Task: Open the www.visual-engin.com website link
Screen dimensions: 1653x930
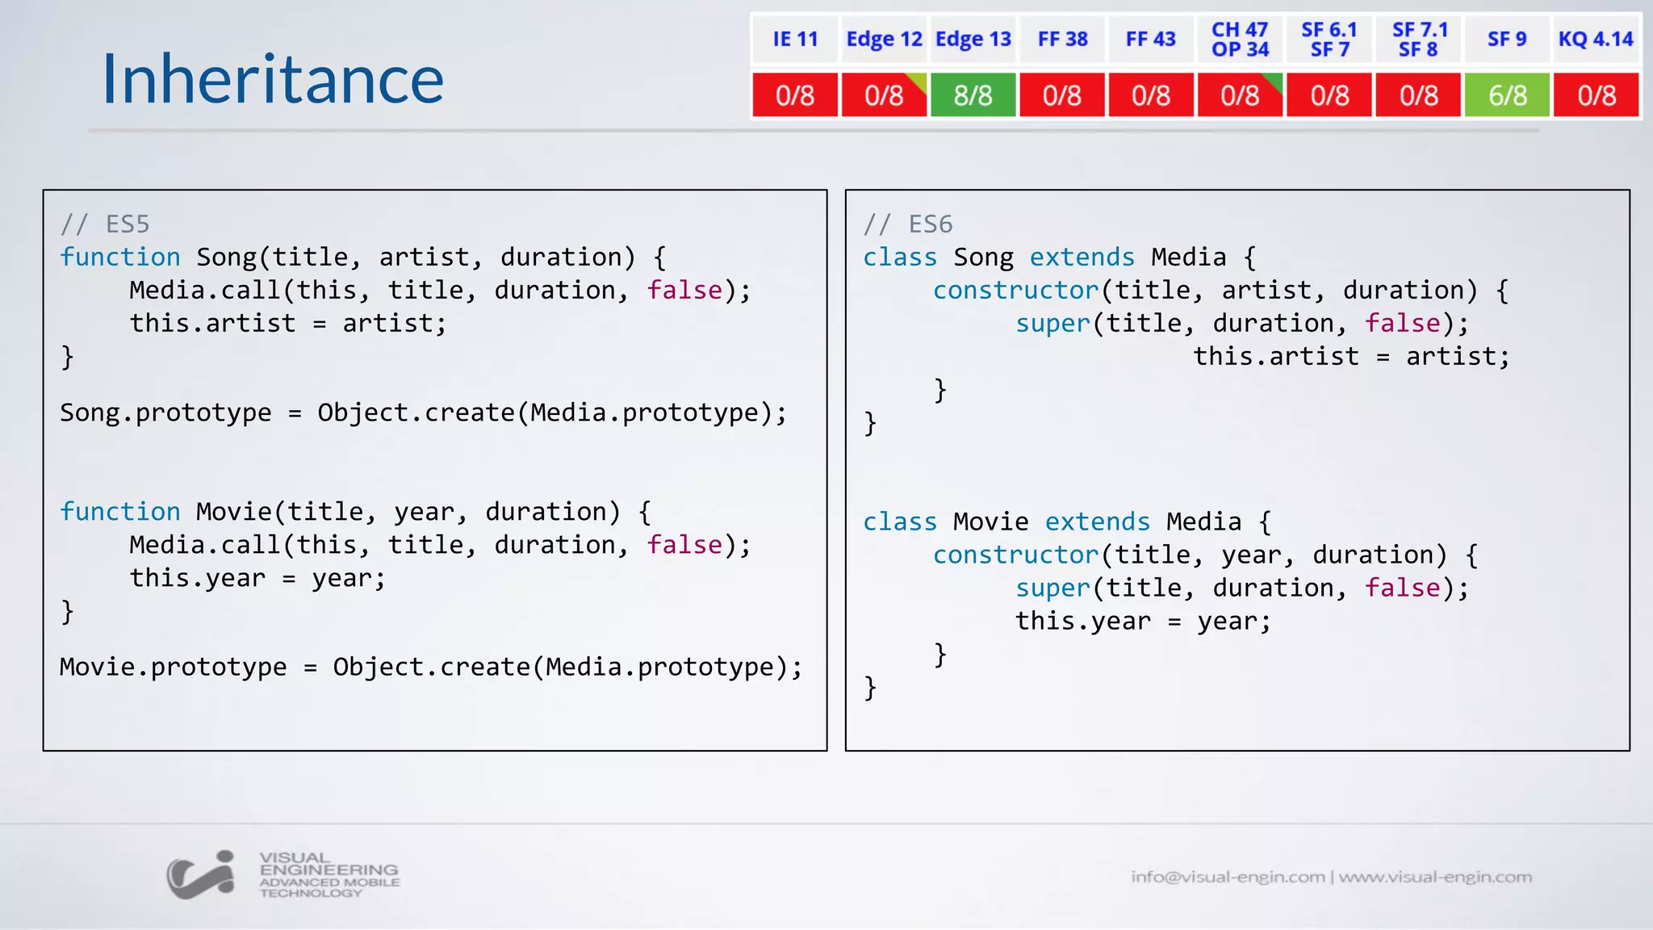Action: tap(1435, 877)
